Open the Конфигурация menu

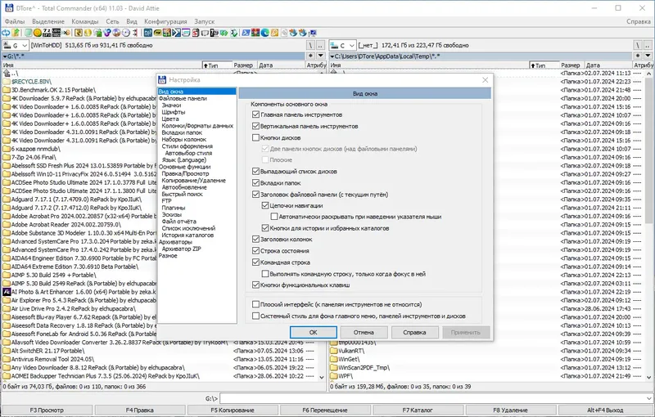point(165,21)
